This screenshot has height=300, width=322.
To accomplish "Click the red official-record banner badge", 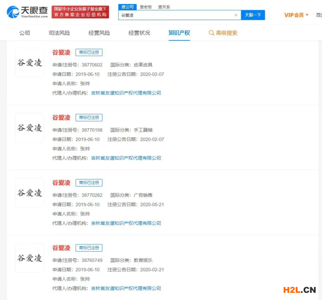I will coord(80,12).
